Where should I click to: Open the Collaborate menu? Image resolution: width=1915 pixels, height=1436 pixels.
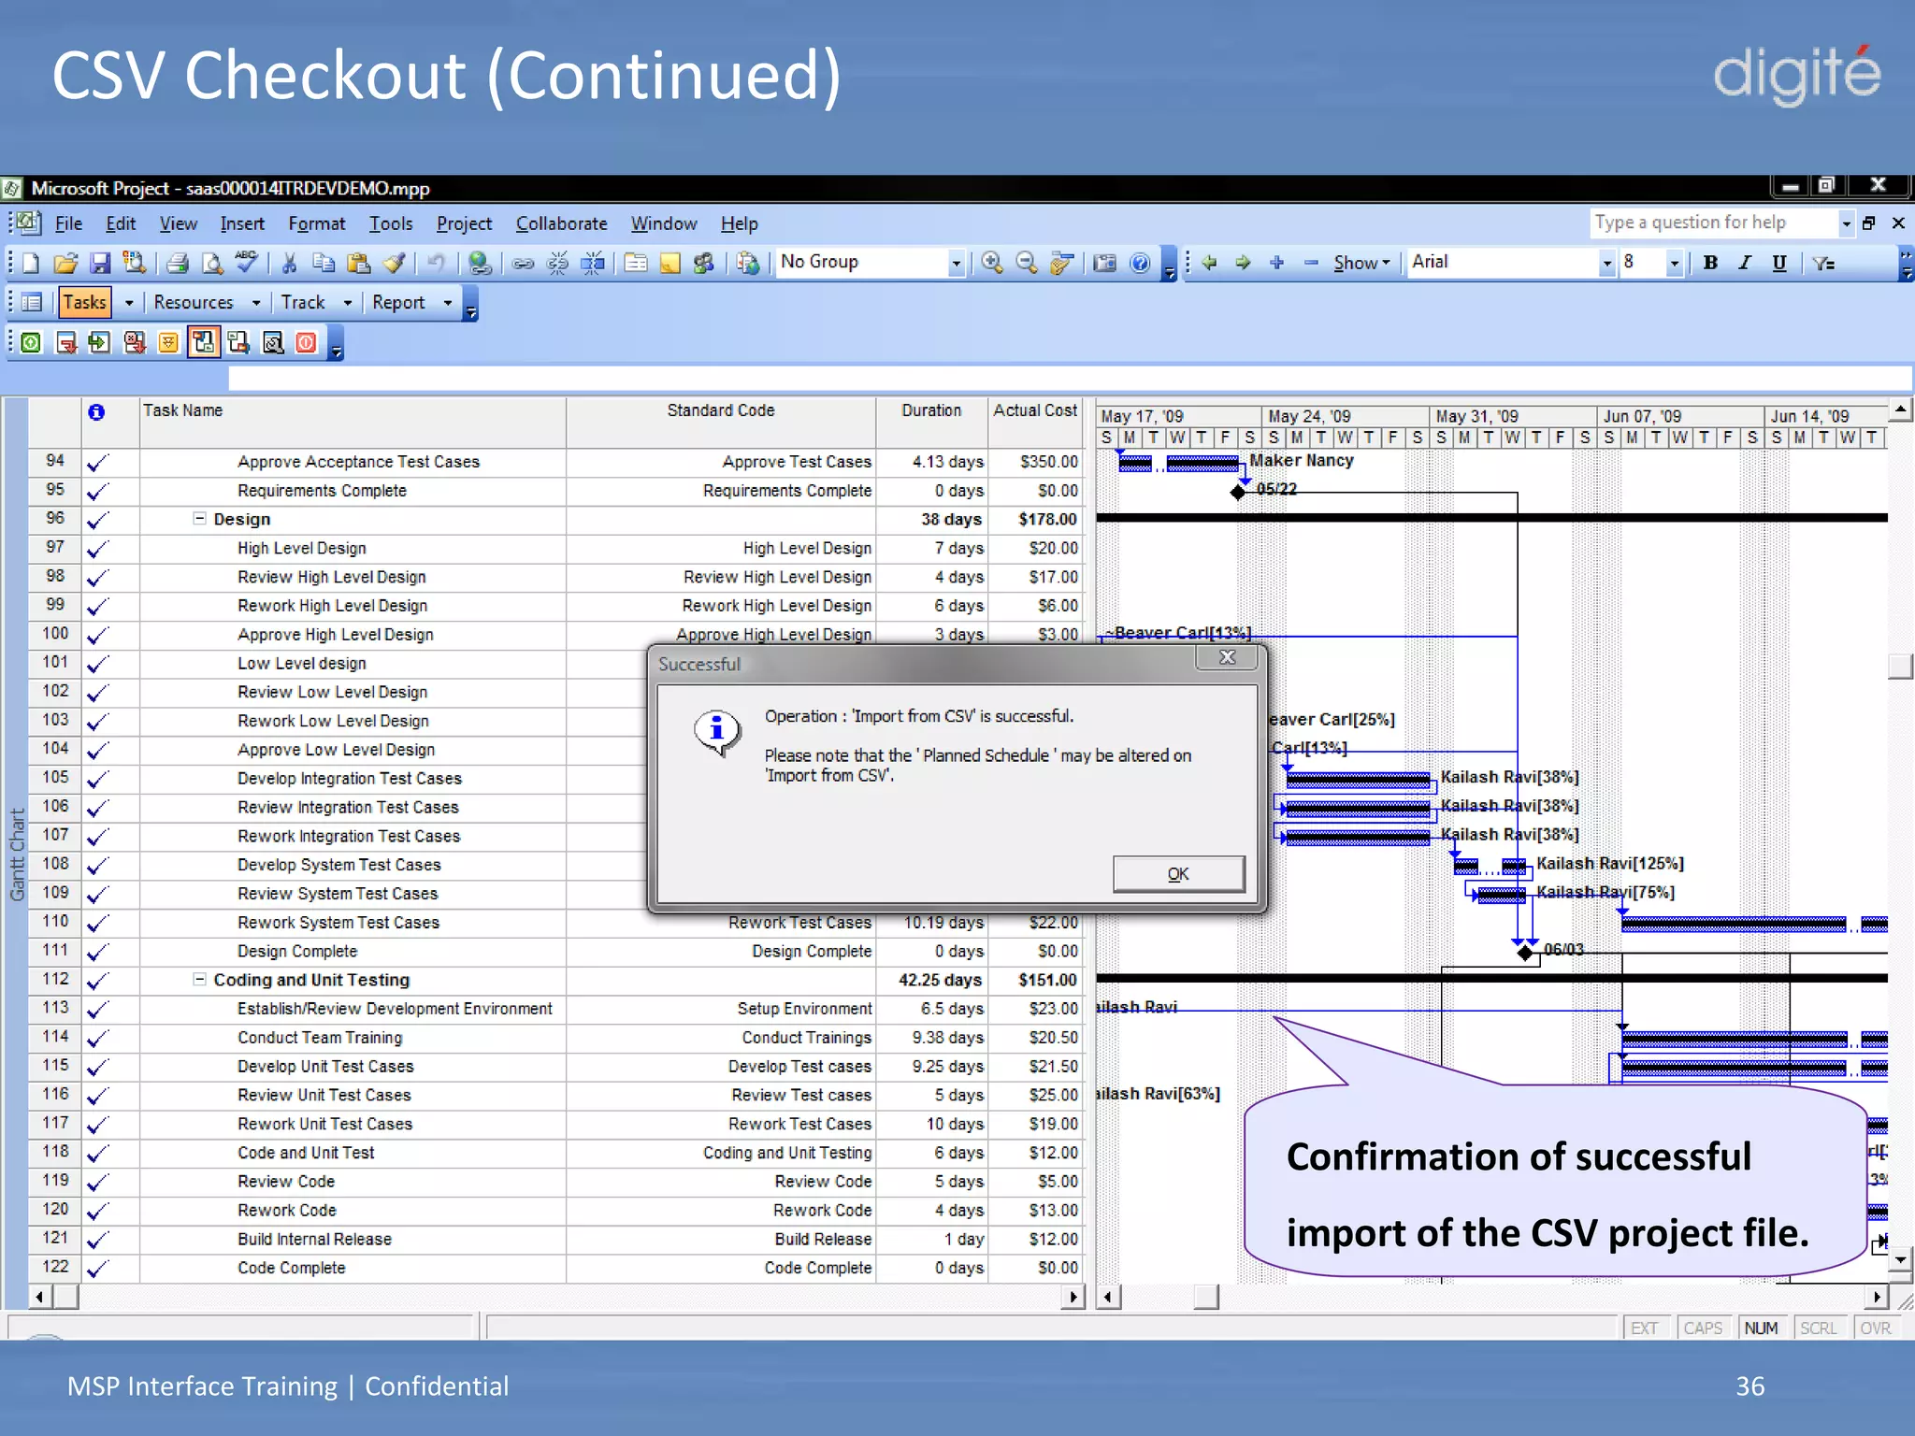click(x=562, y=223)
